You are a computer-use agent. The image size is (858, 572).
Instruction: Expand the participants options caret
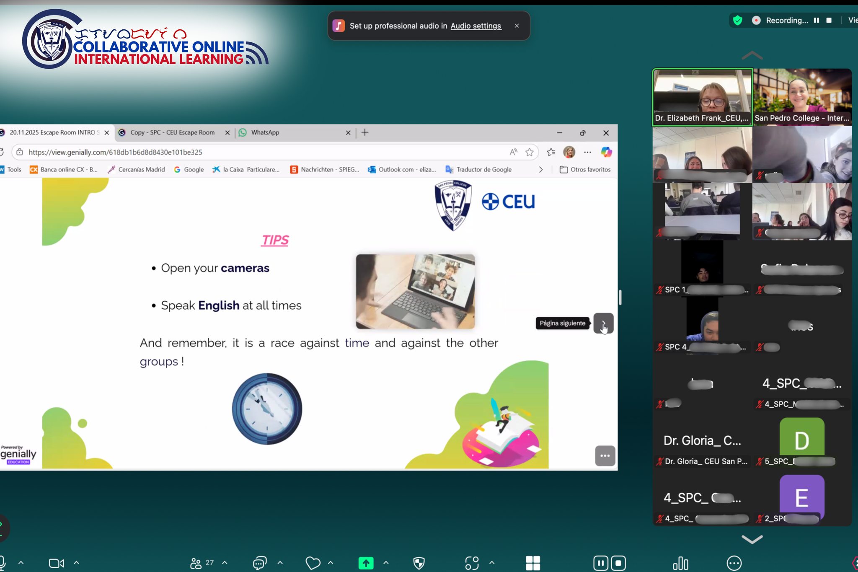[x=225, y=563]
